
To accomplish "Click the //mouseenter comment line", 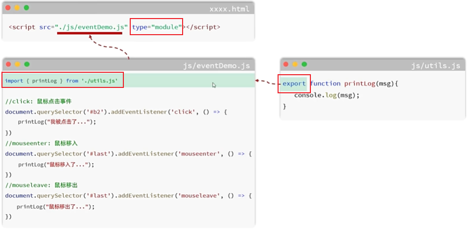I will coord(42,144).
